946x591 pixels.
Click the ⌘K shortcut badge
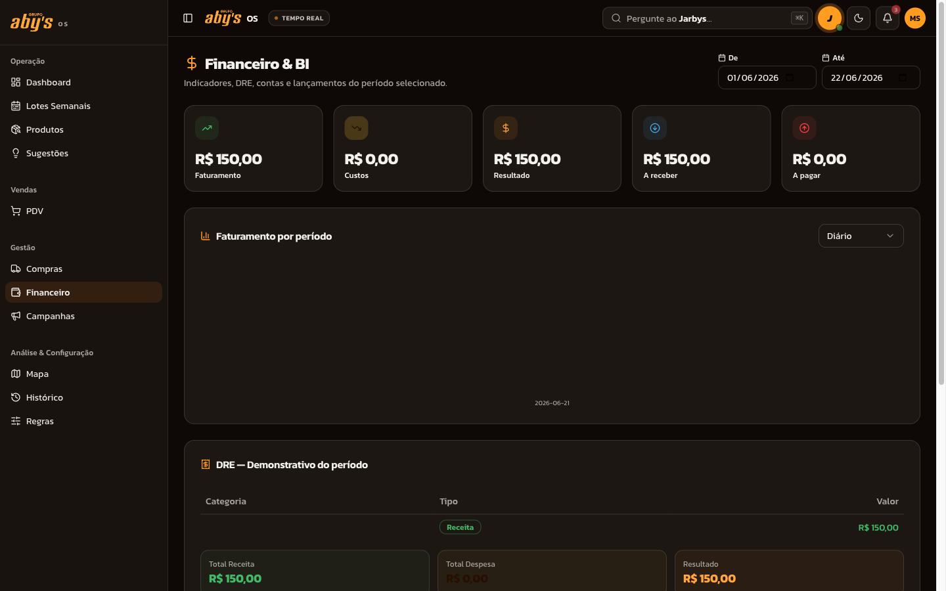click(800, 18)
